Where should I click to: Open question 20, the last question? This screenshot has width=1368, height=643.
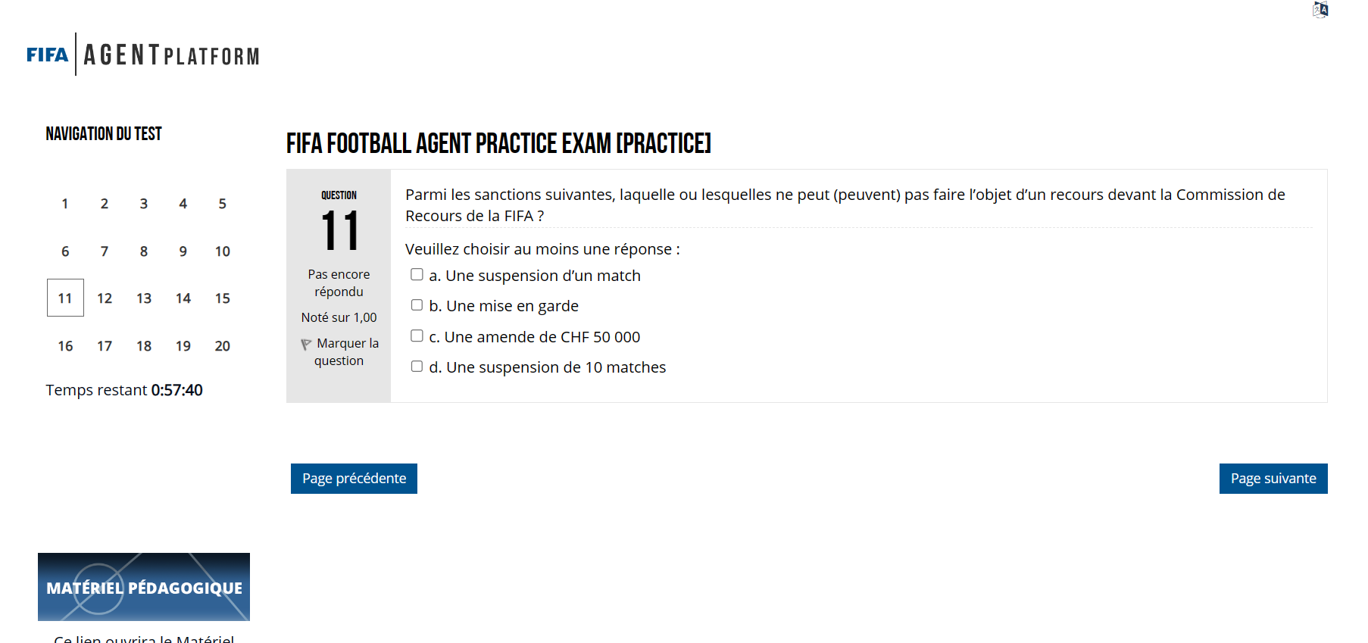coord(222,345)
